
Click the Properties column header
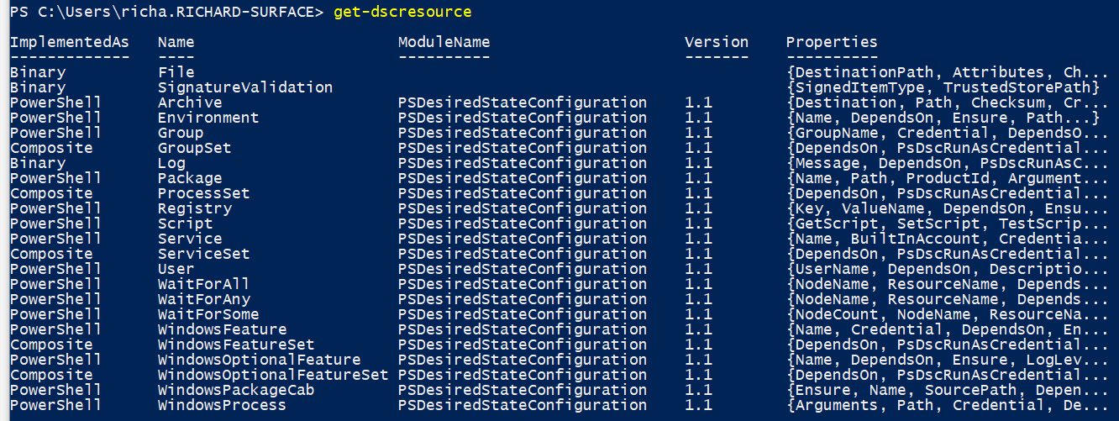click(x=832, y=42)
